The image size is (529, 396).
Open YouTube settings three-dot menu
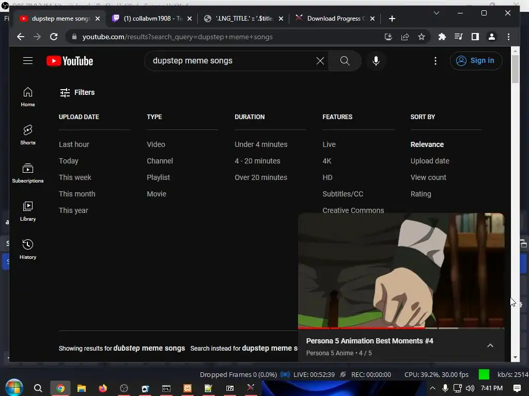point(435,61)
